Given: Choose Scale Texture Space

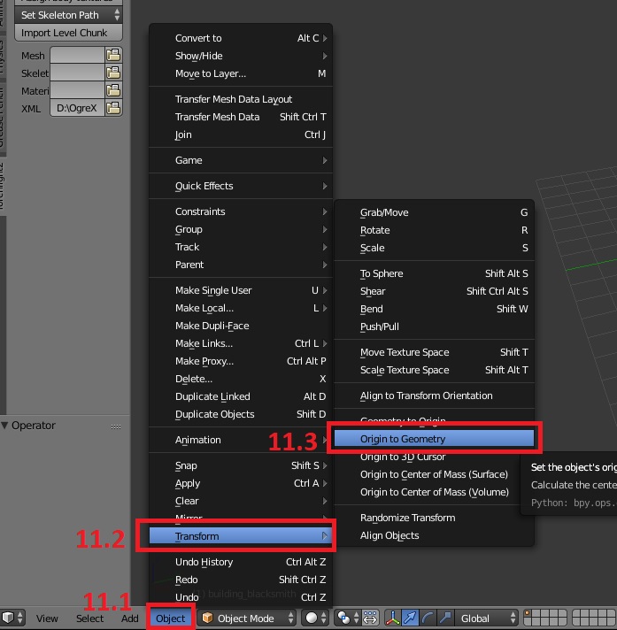Looking at the screenshot, I should pos(434,370).
